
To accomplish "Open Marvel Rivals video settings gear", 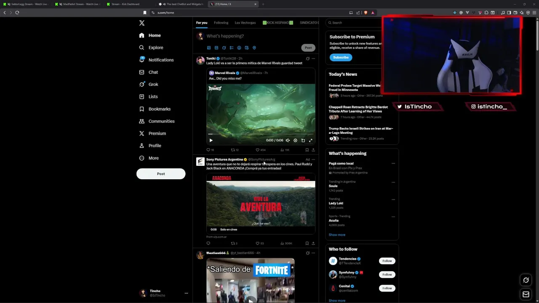I will tap(295, 141).
